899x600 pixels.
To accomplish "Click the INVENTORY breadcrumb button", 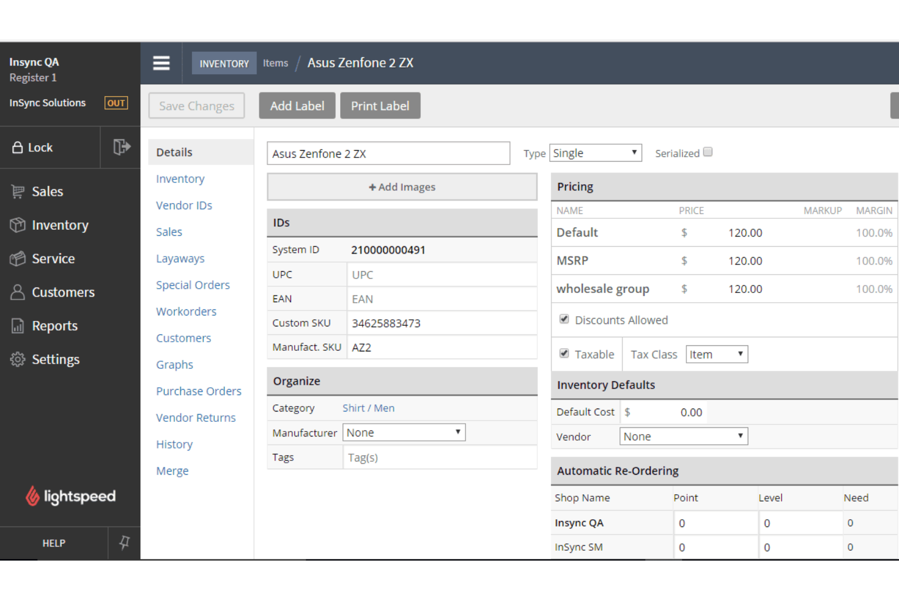I will 224,63.
